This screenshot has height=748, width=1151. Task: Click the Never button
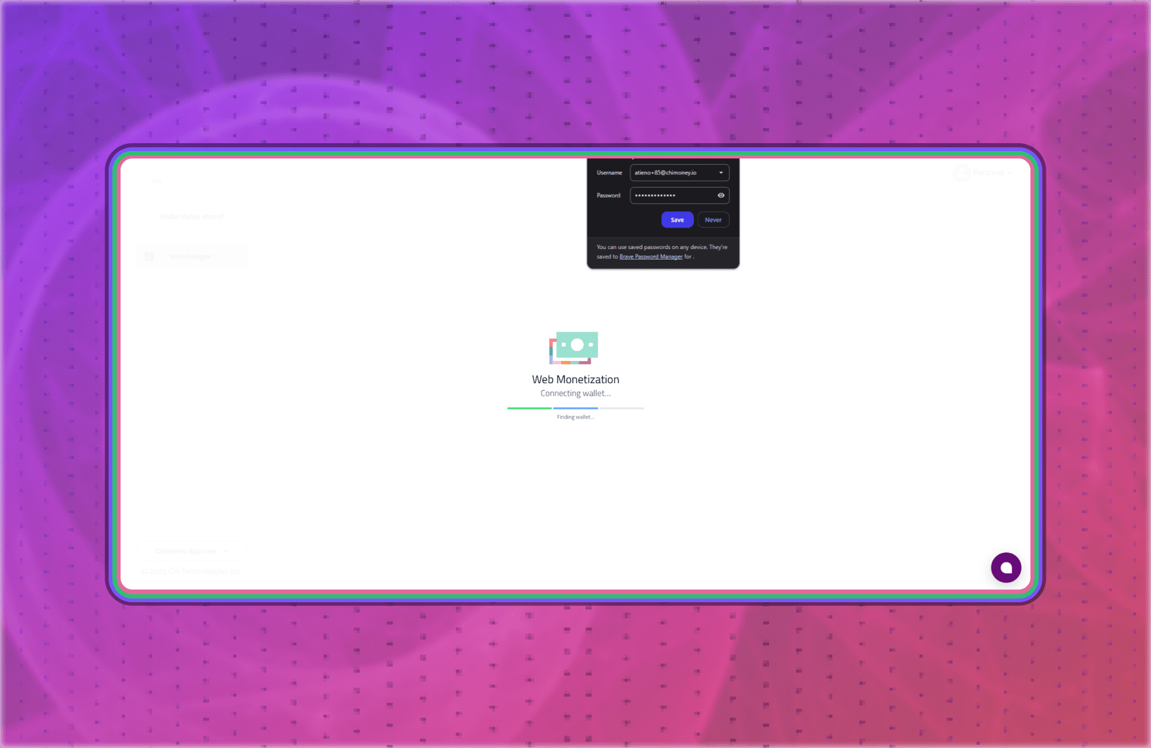(x=713, y=220)
